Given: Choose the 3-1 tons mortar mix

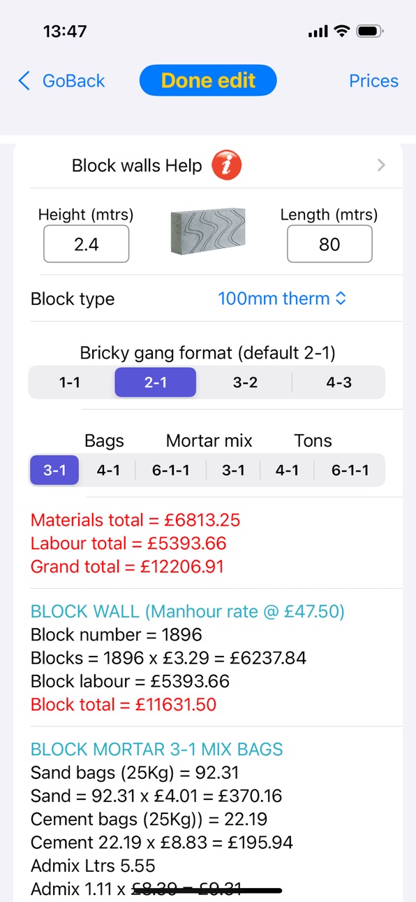Looking at the screenshot, I should [233, 471].
